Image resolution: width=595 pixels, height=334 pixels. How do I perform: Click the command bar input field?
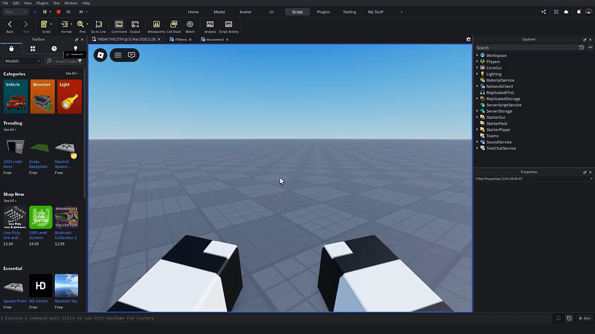tap(277, 318)
